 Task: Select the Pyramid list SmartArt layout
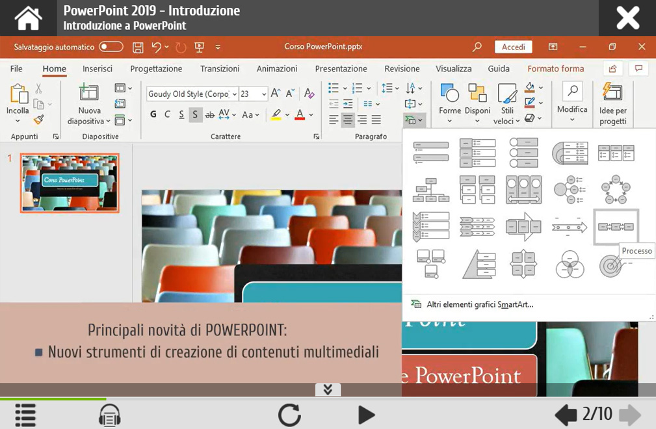[479, 265]
